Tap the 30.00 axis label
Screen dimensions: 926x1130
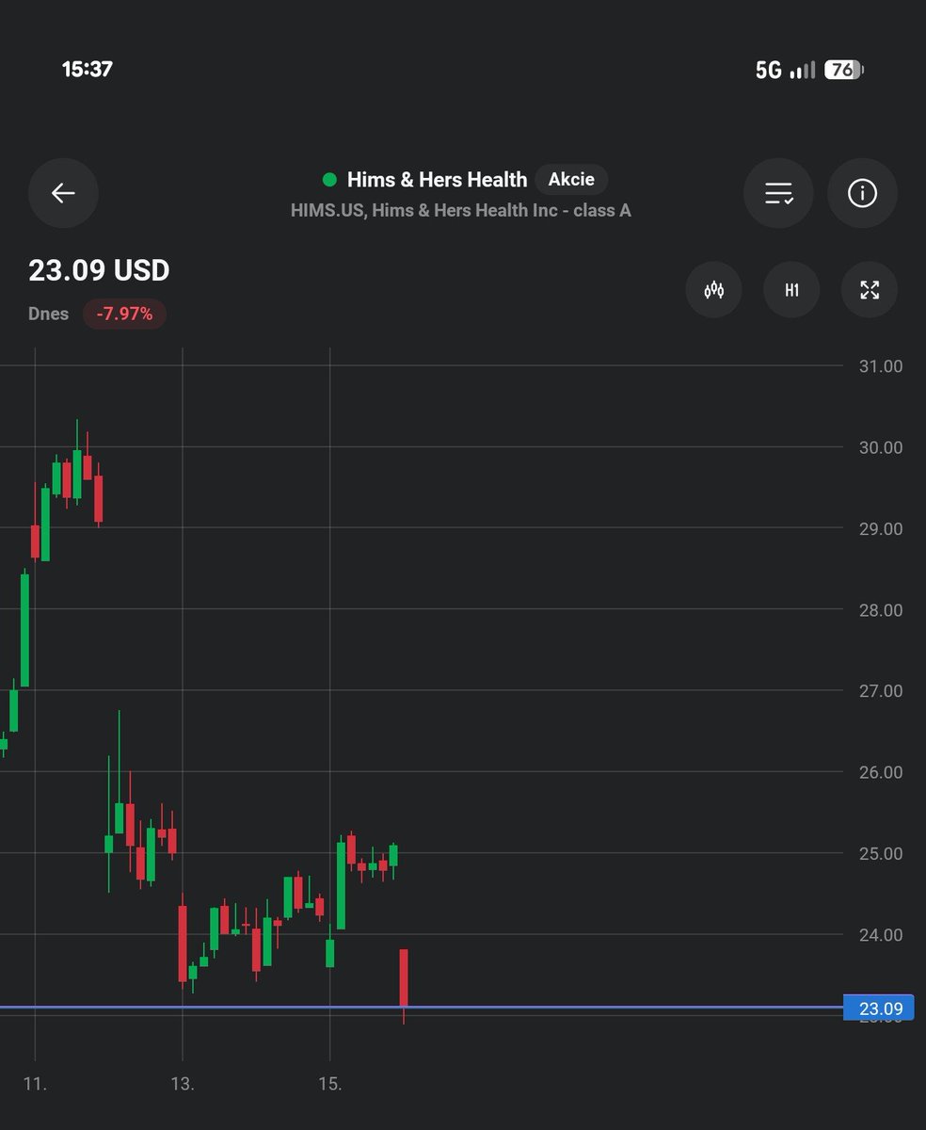880,447
